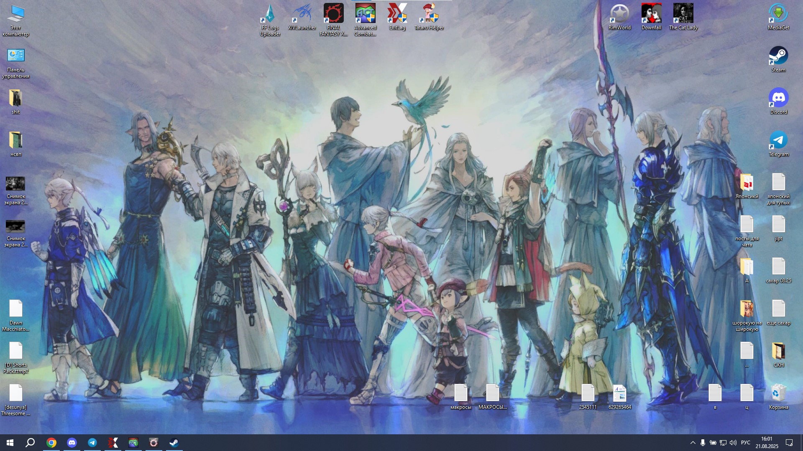Select the upper 'Снимок экрана 2...' thumbnail
Screen dimensions: 803x451
click(x=16, y=190)
